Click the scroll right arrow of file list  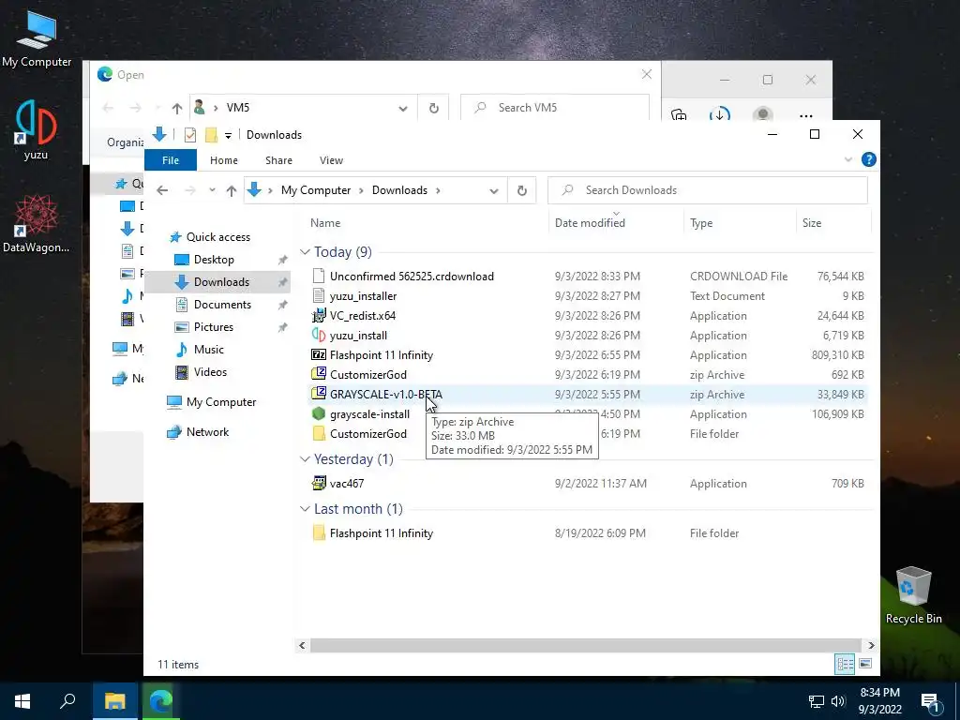point(871,645)
